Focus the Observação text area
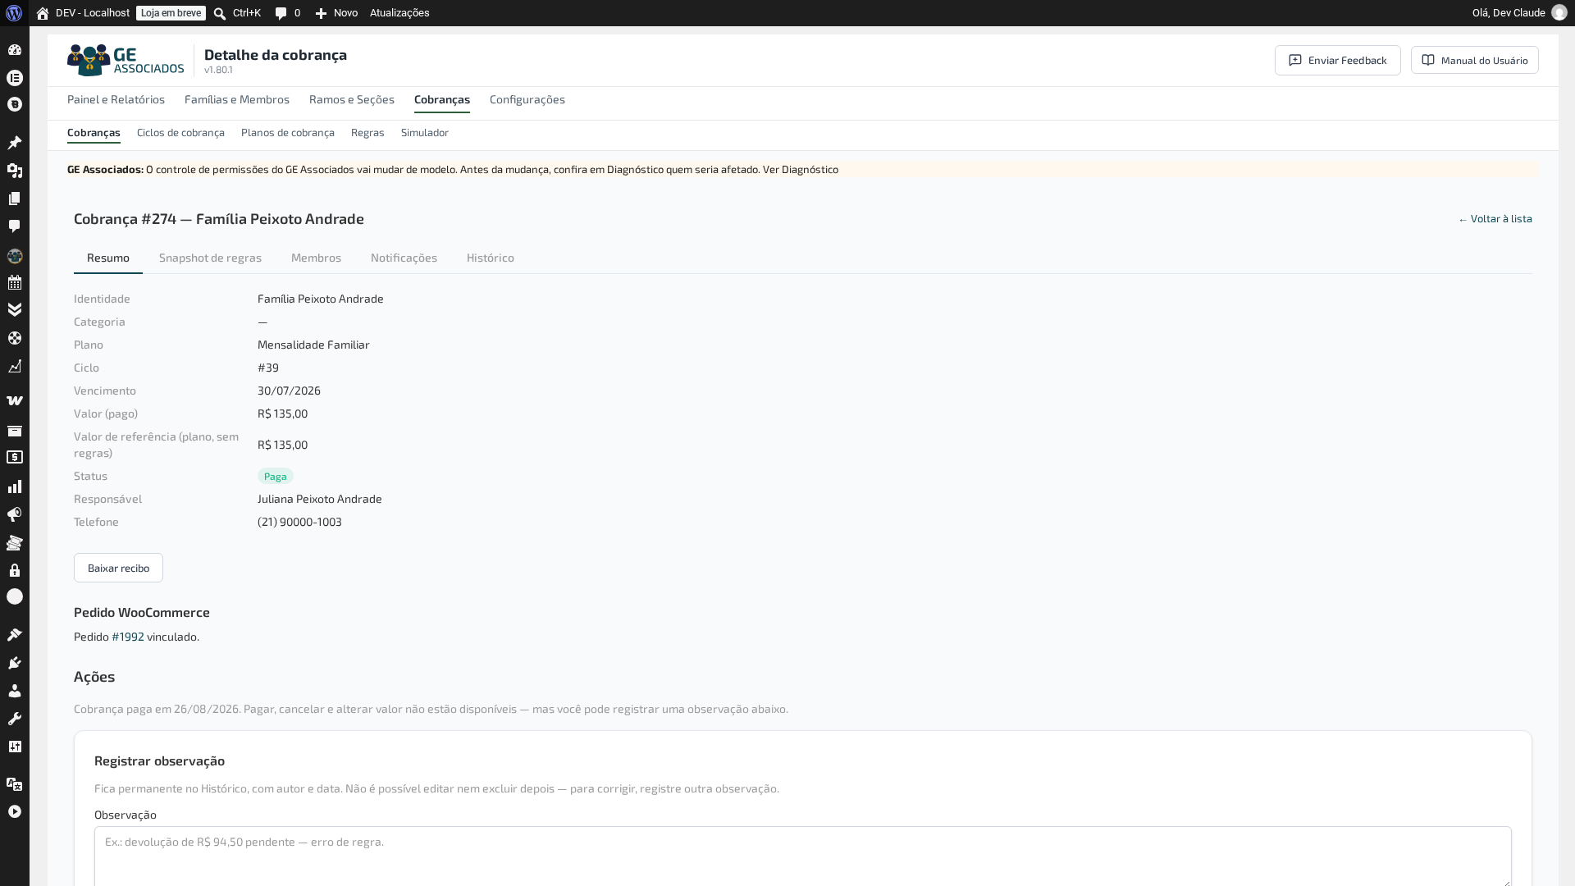Viewport: 1575px width, 886px height. point(803,856)
